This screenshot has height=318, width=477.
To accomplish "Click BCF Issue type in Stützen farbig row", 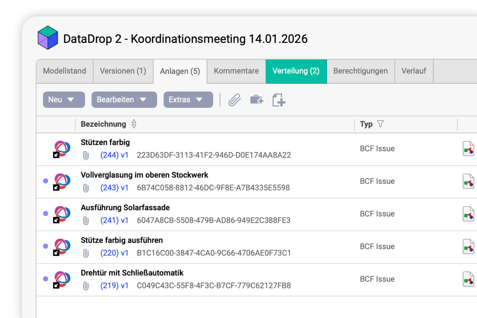I will [x=377, y=149].
